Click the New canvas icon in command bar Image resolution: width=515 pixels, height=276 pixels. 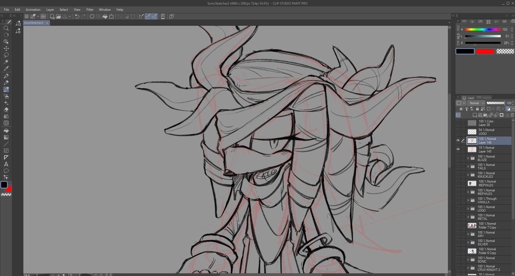(x=52, y=16)
